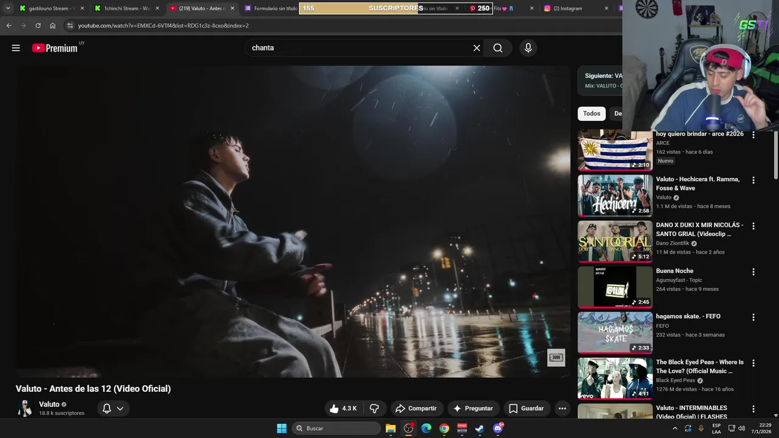Open options for SANTO GRIAL video
The height and width of the screenshot is (438, 779).
click(x=753, y=226)
